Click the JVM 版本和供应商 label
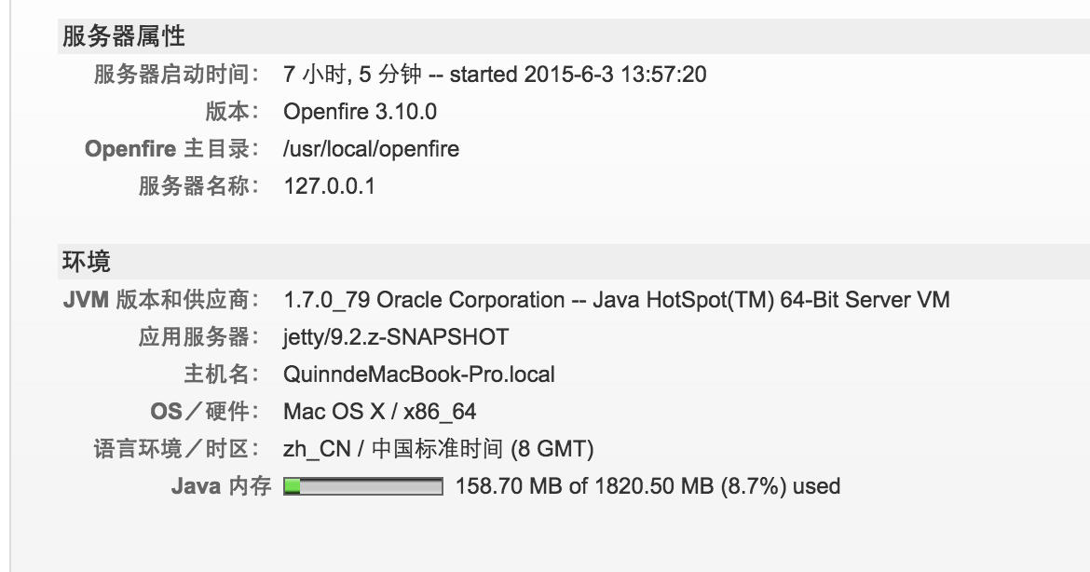Screen dimensions: 1090x572 click(161, 300)
